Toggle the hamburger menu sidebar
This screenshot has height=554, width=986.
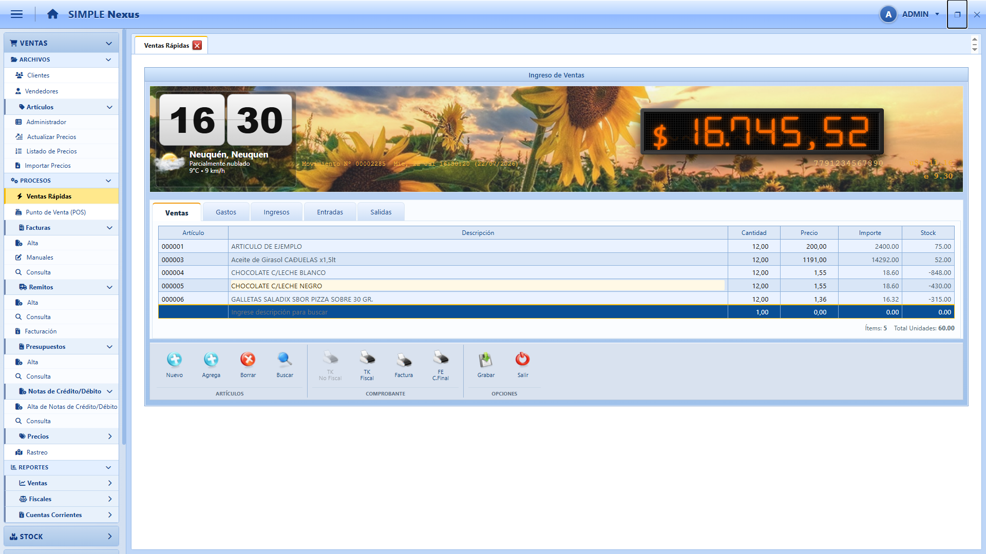tap(16, 14)
